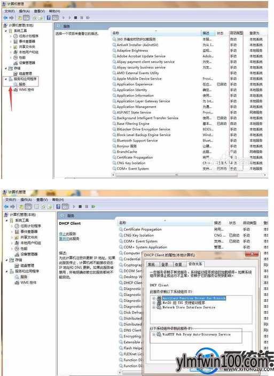This screenshot has height=376, width=274.
Task: Switch to 登录 tab in DHCP Client properties
Action: point(165,264)
